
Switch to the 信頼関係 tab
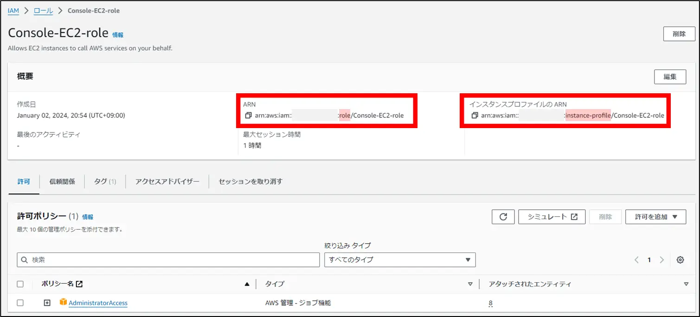pyautogui.click(x=62, y=181)
